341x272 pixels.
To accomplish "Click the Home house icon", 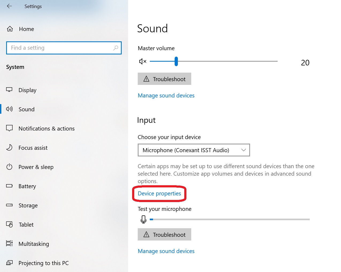I will [x=10, y=29].
